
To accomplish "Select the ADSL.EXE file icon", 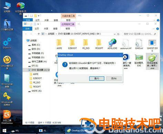I will coord(112,44).
